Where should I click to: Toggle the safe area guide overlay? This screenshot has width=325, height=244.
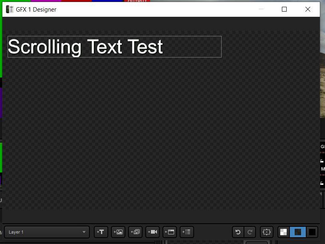[266, 232]
